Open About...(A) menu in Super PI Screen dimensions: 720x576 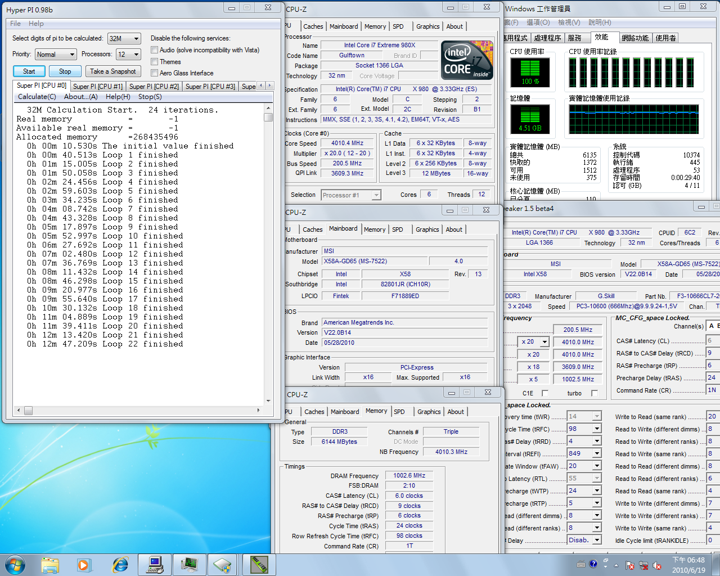tap(81, 97)
